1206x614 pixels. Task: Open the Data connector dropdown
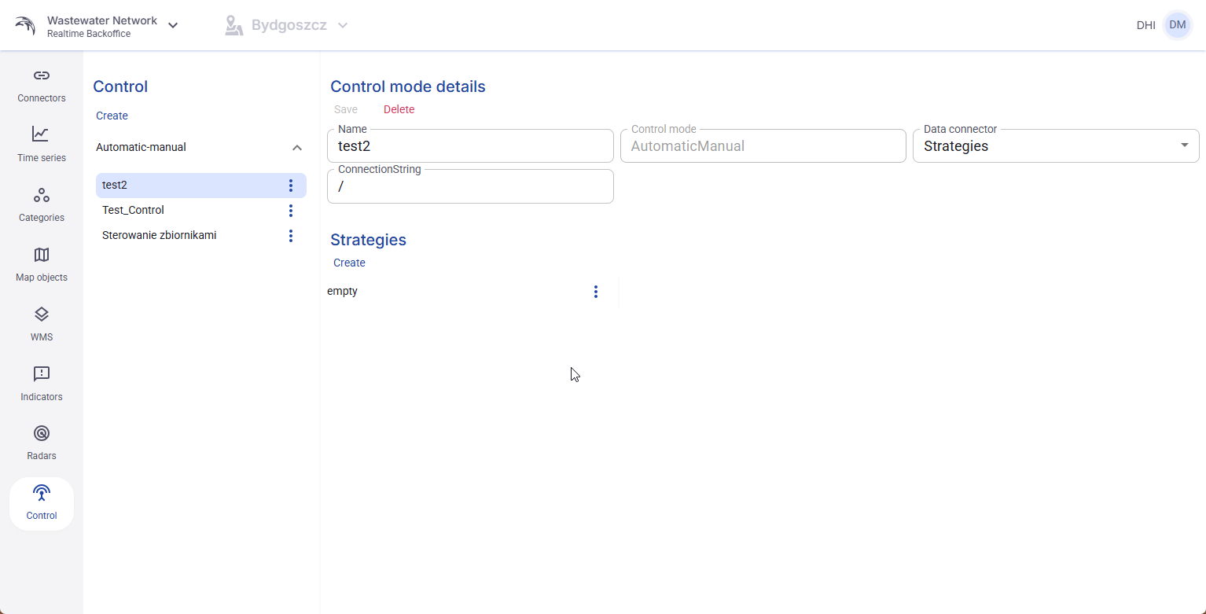1056,146
